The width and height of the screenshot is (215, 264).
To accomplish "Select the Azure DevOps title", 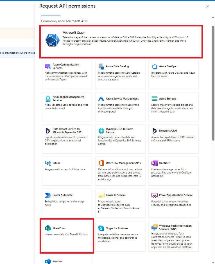I will coord(168,66).
